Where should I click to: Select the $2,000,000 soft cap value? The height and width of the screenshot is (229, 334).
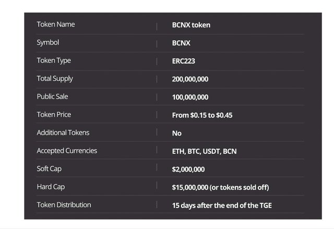click(x=188, y=170)
